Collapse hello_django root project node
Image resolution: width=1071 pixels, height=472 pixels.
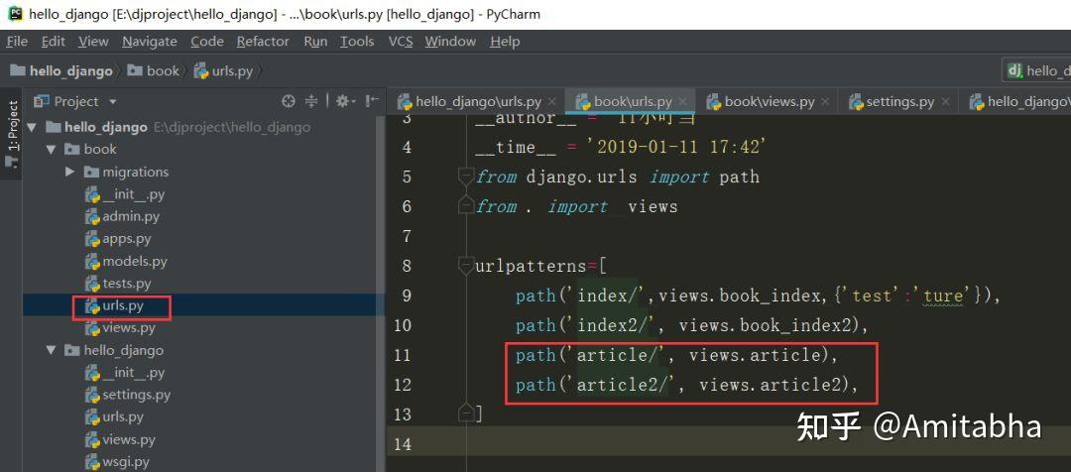[32, 128]
